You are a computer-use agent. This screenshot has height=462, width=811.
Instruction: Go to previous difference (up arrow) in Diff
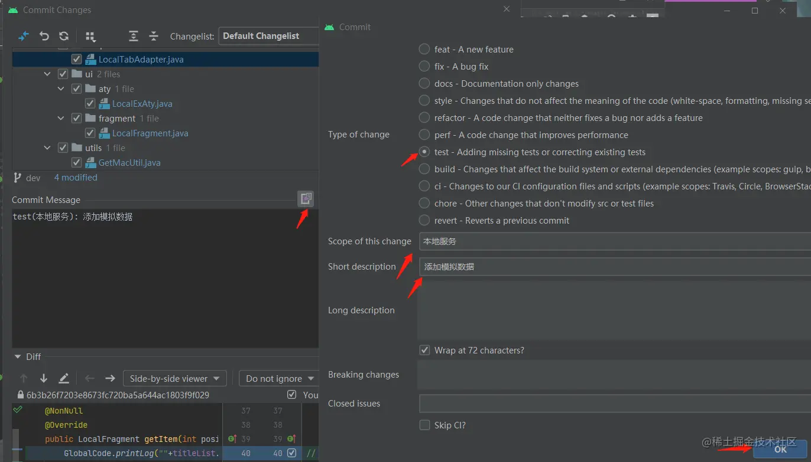click(24, 378)
